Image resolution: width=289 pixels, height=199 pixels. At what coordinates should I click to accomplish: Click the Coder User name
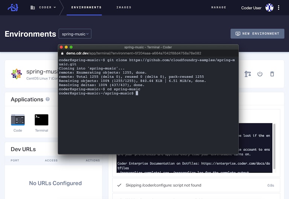[x=251, y=8]
